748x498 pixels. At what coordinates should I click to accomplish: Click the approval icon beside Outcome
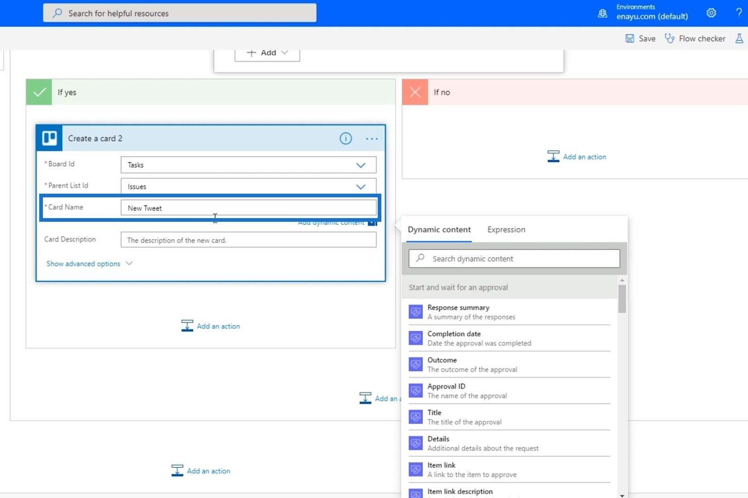pos(416,365)
